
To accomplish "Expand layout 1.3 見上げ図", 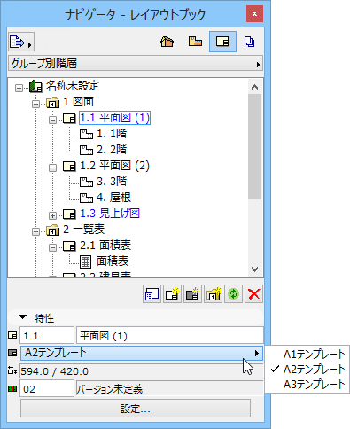I will click(52, 215).
